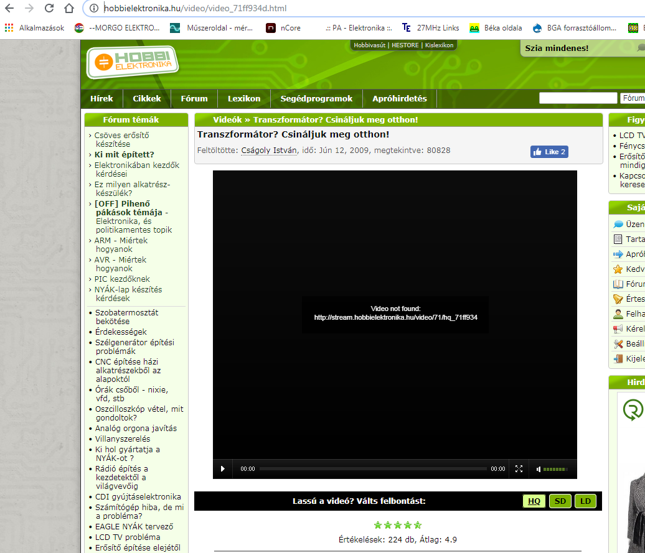Adjust the video volume bar
The image size is (645, 553).
click(x=555, y=469)
